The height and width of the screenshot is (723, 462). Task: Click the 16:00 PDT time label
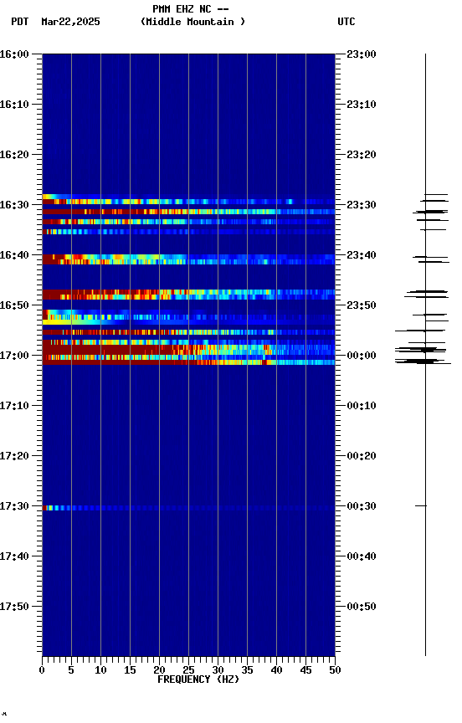coord(14,54)
